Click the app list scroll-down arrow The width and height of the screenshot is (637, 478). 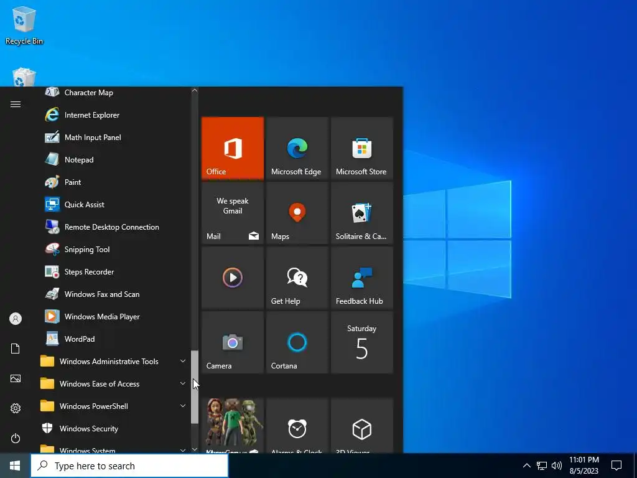coord(195,449)
